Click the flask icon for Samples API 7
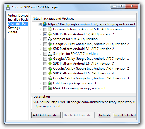Viewport: 145px width, 129px height. [50, 54]
